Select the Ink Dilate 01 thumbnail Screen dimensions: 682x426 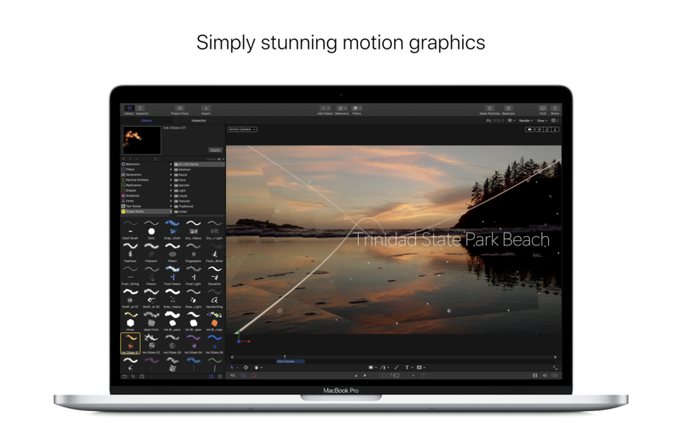coord(130,343)
